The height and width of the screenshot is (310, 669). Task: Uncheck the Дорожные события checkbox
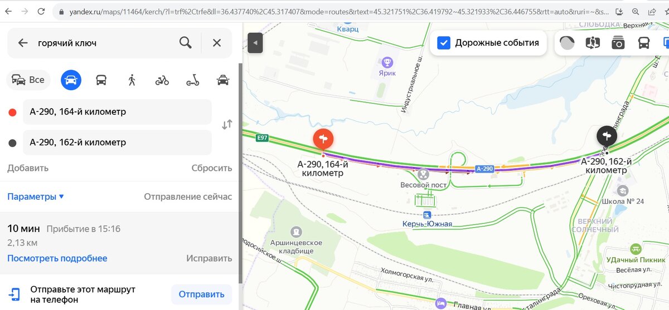point(444,43)
